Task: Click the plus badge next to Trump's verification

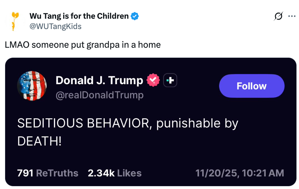Action: 170,80
